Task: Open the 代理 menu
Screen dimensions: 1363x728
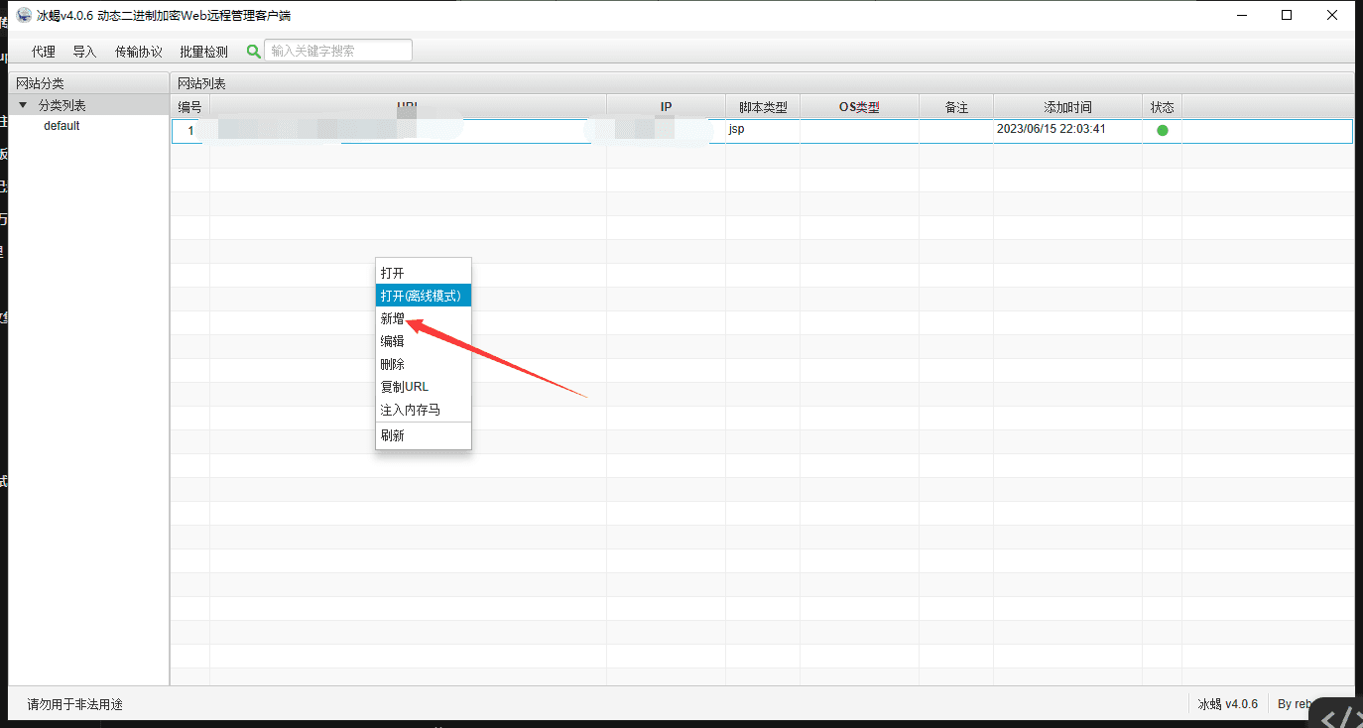Action: coord(43,52)
